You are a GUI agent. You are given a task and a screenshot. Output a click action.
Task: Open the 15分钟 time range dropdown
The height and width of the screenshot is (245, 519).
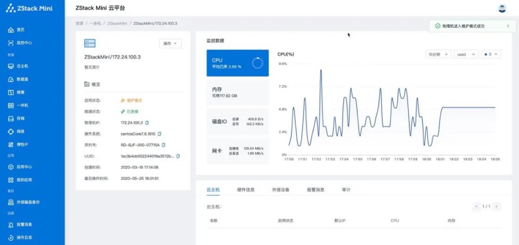438,54
